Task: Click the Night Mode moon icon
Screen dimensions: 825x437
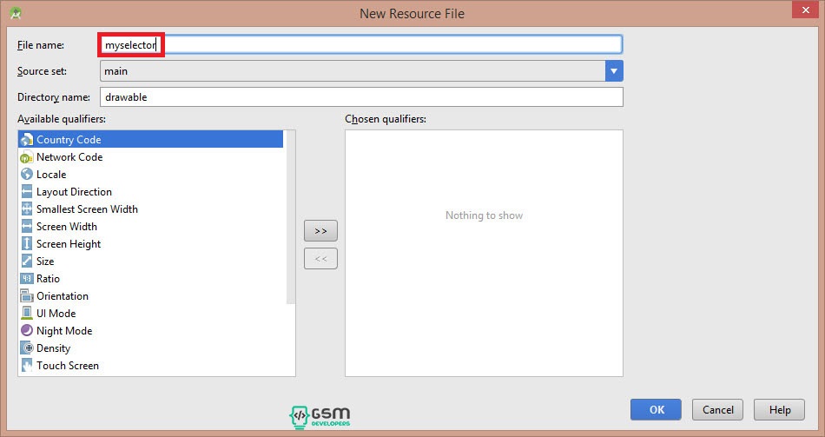Action: [x=26, y=331]
